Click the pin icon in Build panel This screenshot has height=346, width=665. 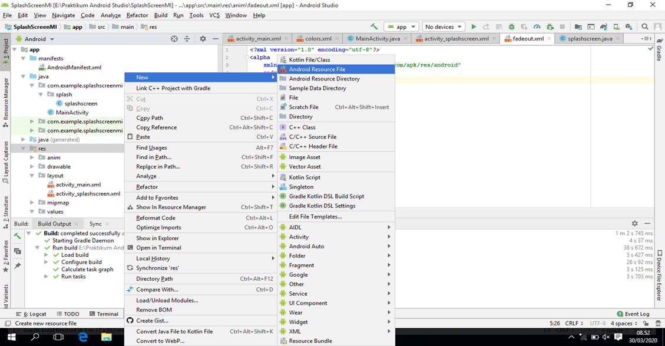(18, 266)
